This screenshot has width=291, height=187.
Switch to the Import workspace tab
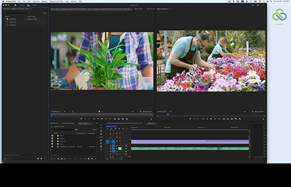22,5
